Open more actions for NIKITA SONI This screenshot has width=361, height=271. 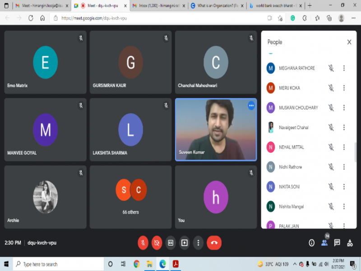(x=344, y=187)
